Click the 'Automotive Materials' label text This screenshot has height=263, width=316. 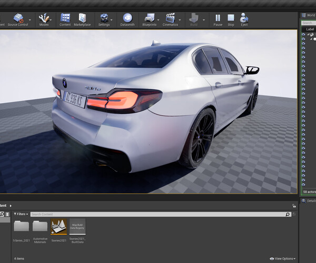point(40,240)
